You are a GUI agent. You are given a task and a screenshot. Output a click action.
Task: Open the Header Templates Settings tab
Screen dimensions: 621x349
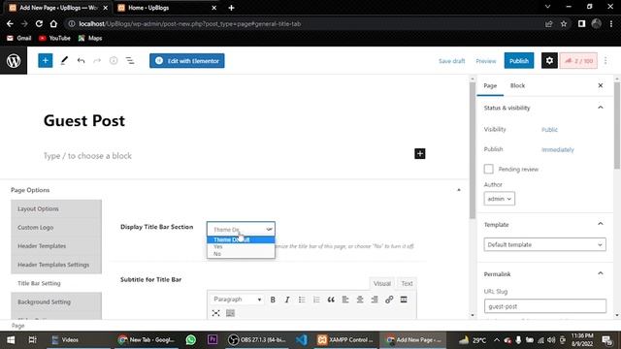(56, 265)
